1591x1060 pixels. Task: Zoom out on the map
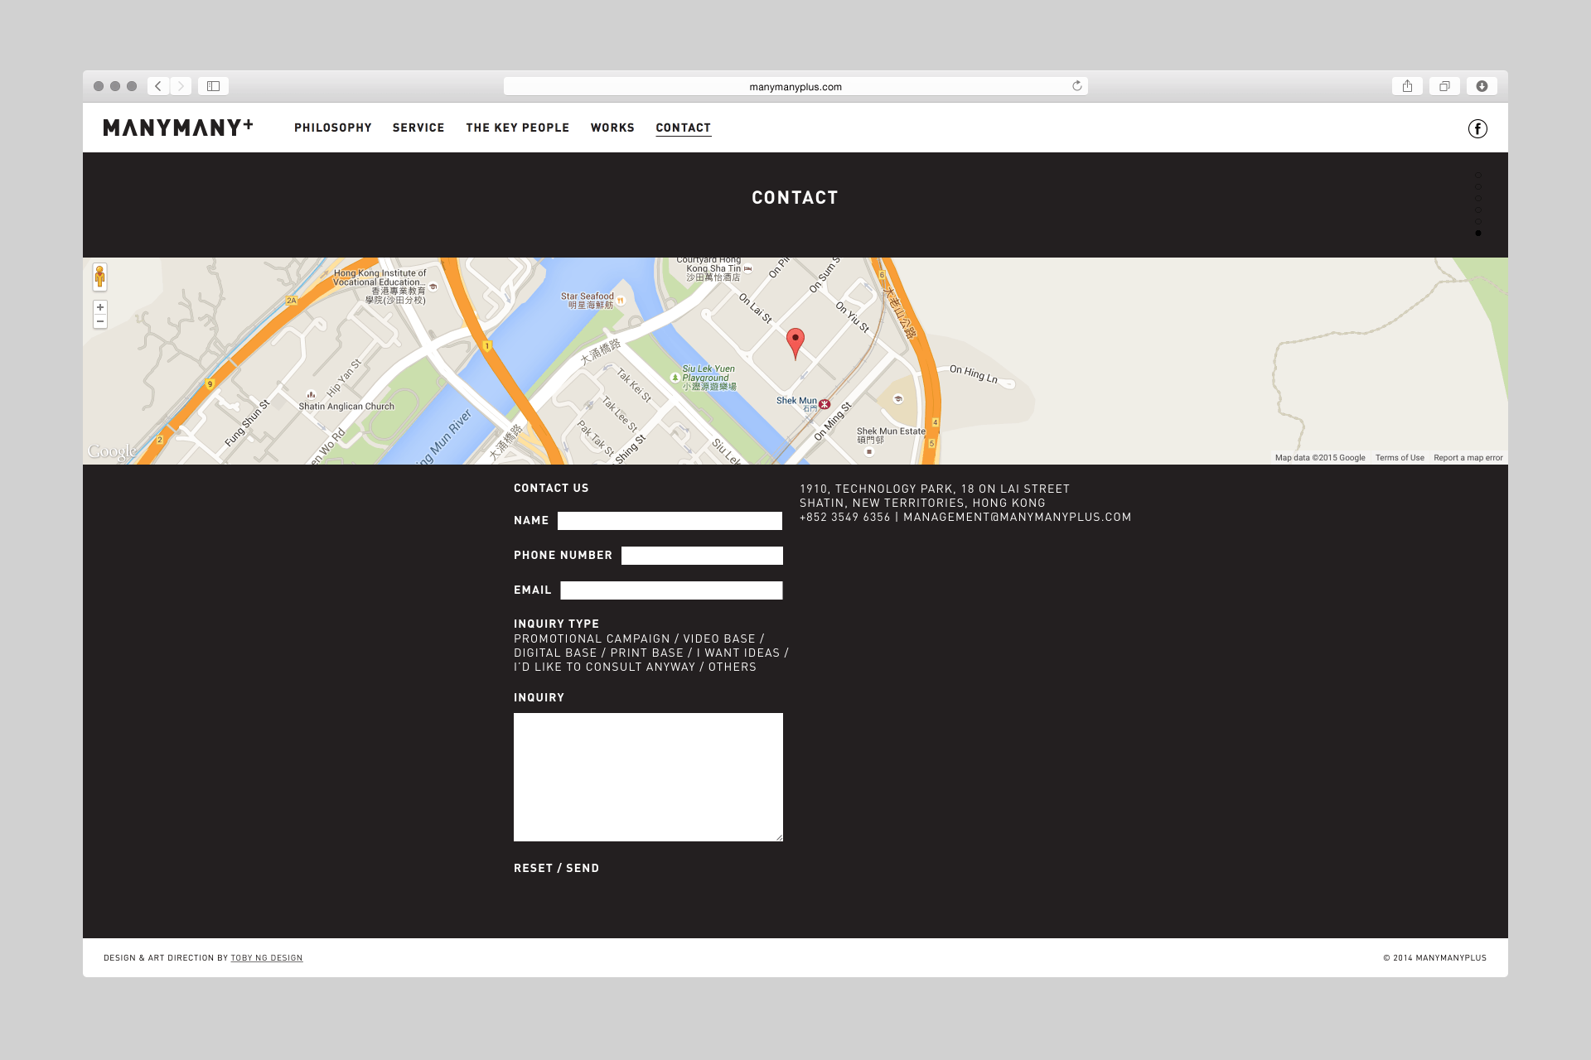pos(100,321)
